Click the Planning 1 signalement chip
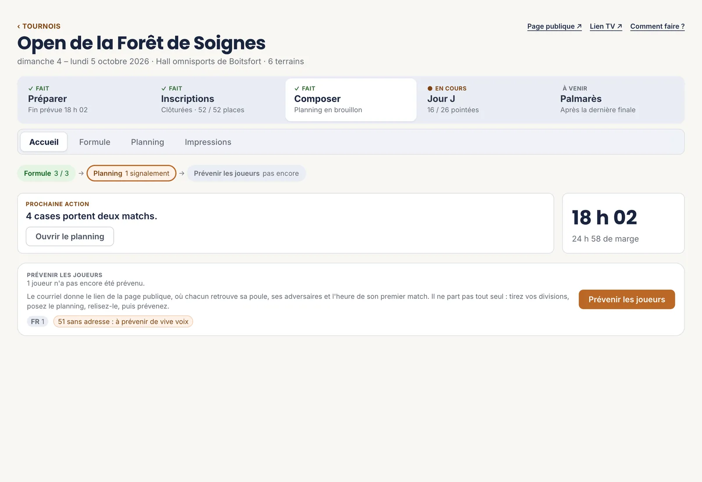Viewport: 702px width, 482px height. coord(131,173)
